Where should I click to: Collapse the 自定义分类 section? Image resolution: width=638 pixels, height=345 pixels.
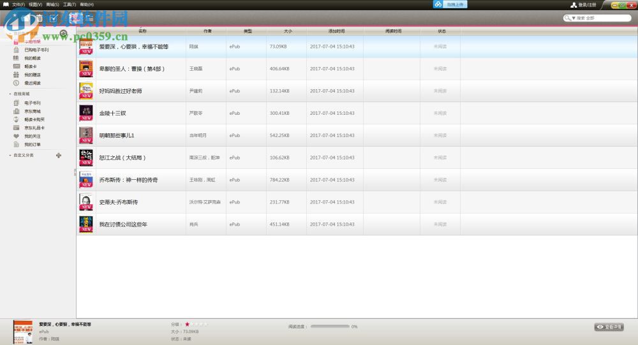click(10, 156)
